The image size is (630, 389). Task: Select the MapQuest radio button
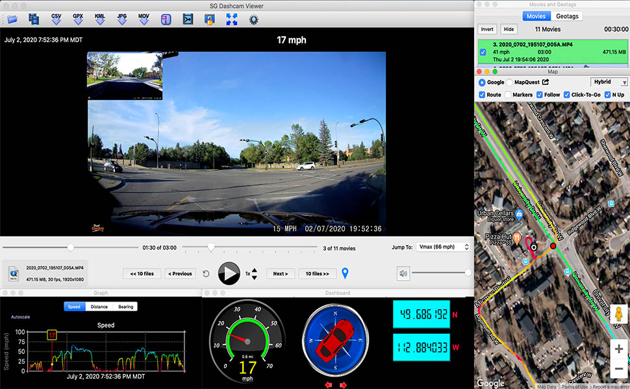[509, 82]
